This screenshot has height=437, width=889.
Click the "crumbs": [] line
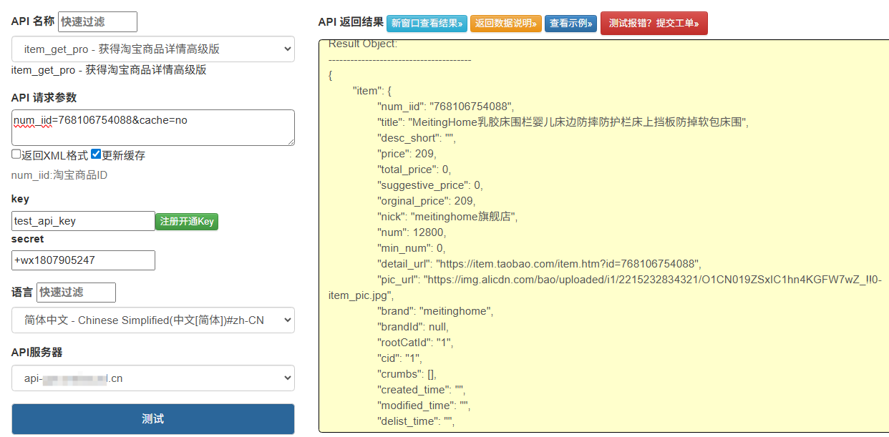pyautogui.click(x=407, y=374)
